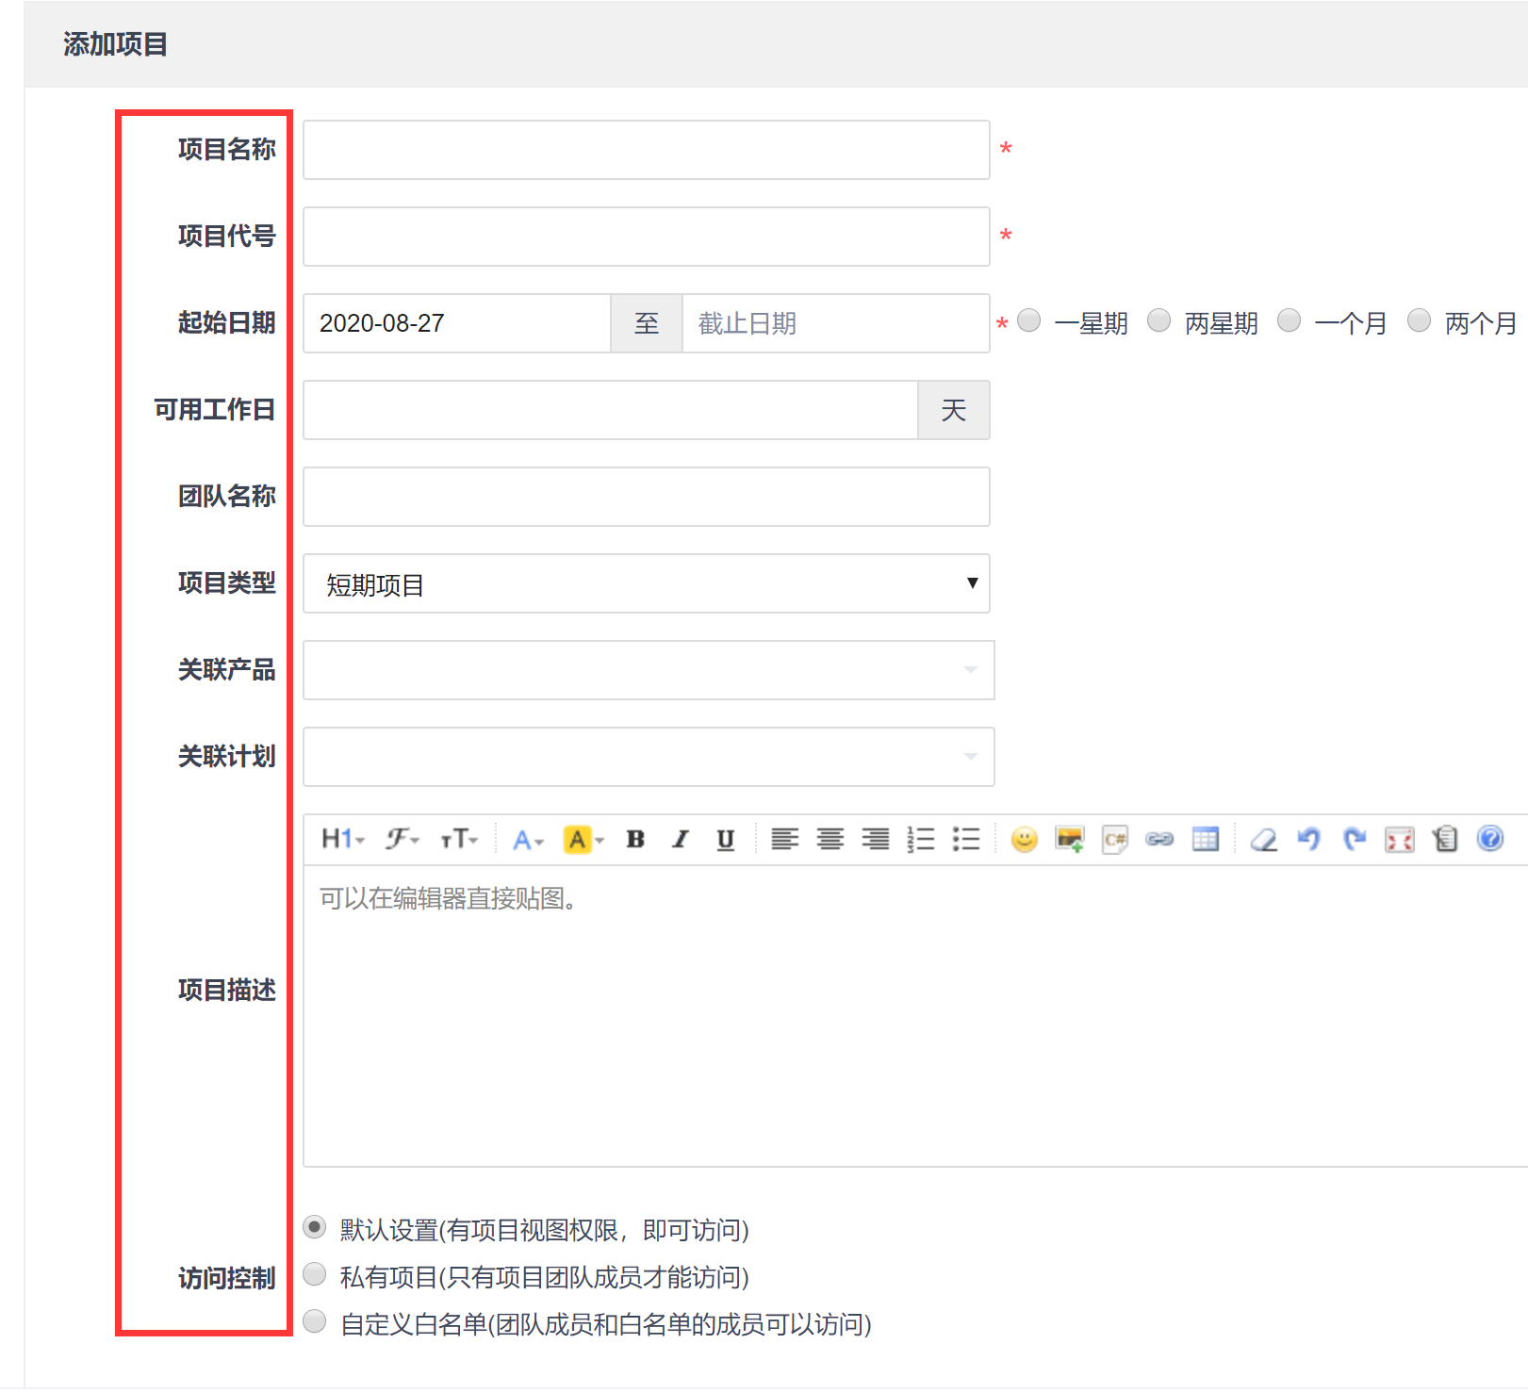Click the 项目描述 label

point(226,990)
